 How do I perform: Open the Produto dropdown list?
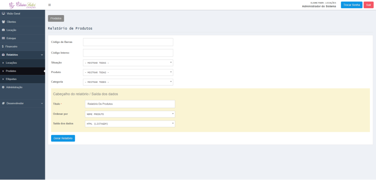[128, 72]
